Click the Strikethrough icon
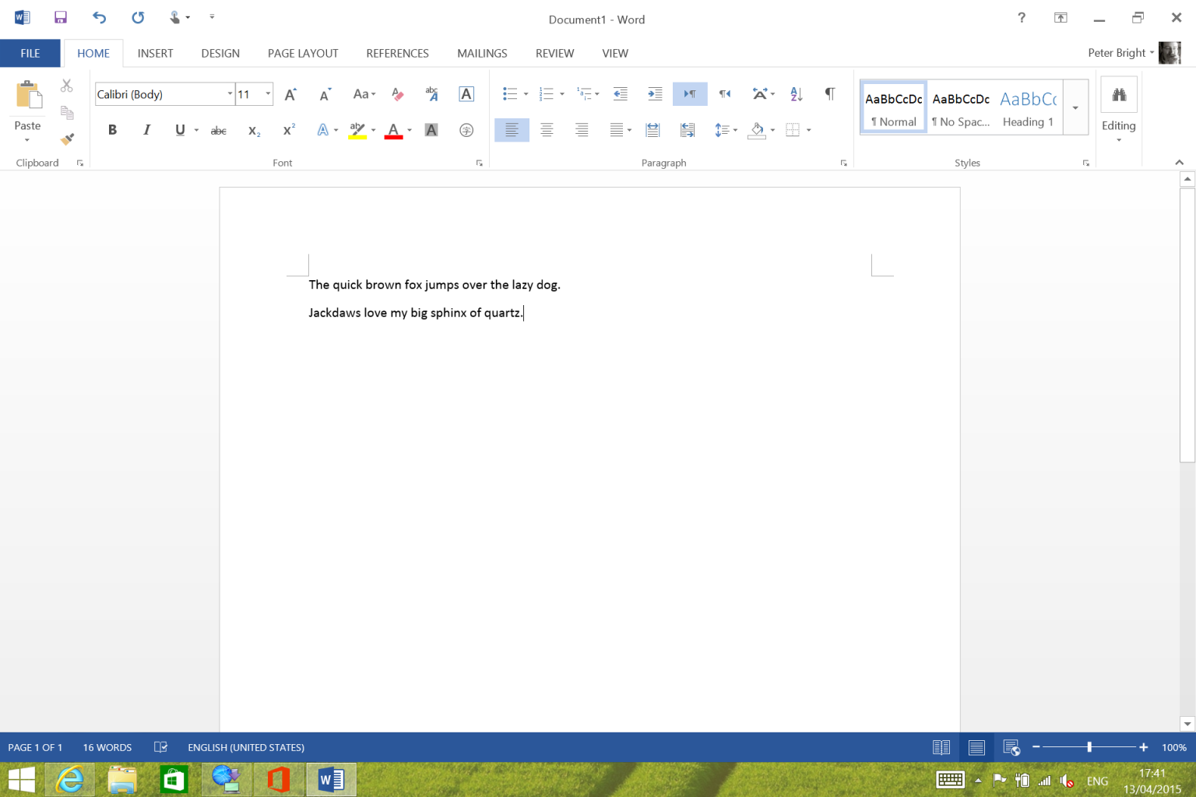 [219, 131]
